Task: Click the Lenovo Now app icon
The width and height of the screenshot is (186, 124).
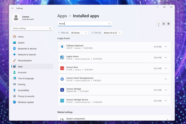Action: (x=62, y=68)
